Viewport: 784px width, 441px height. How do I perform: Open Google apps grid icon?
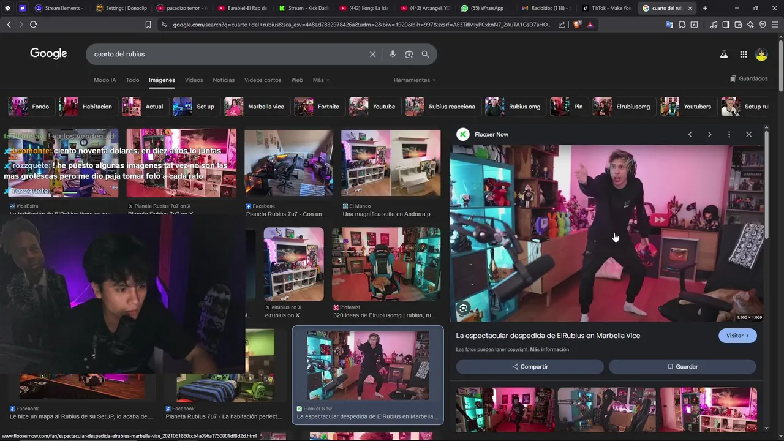pyautogui.click(x=743, y=54)
